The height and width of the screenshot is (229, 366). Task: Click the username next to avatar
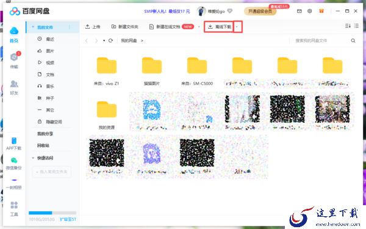[x=216, y=11]
